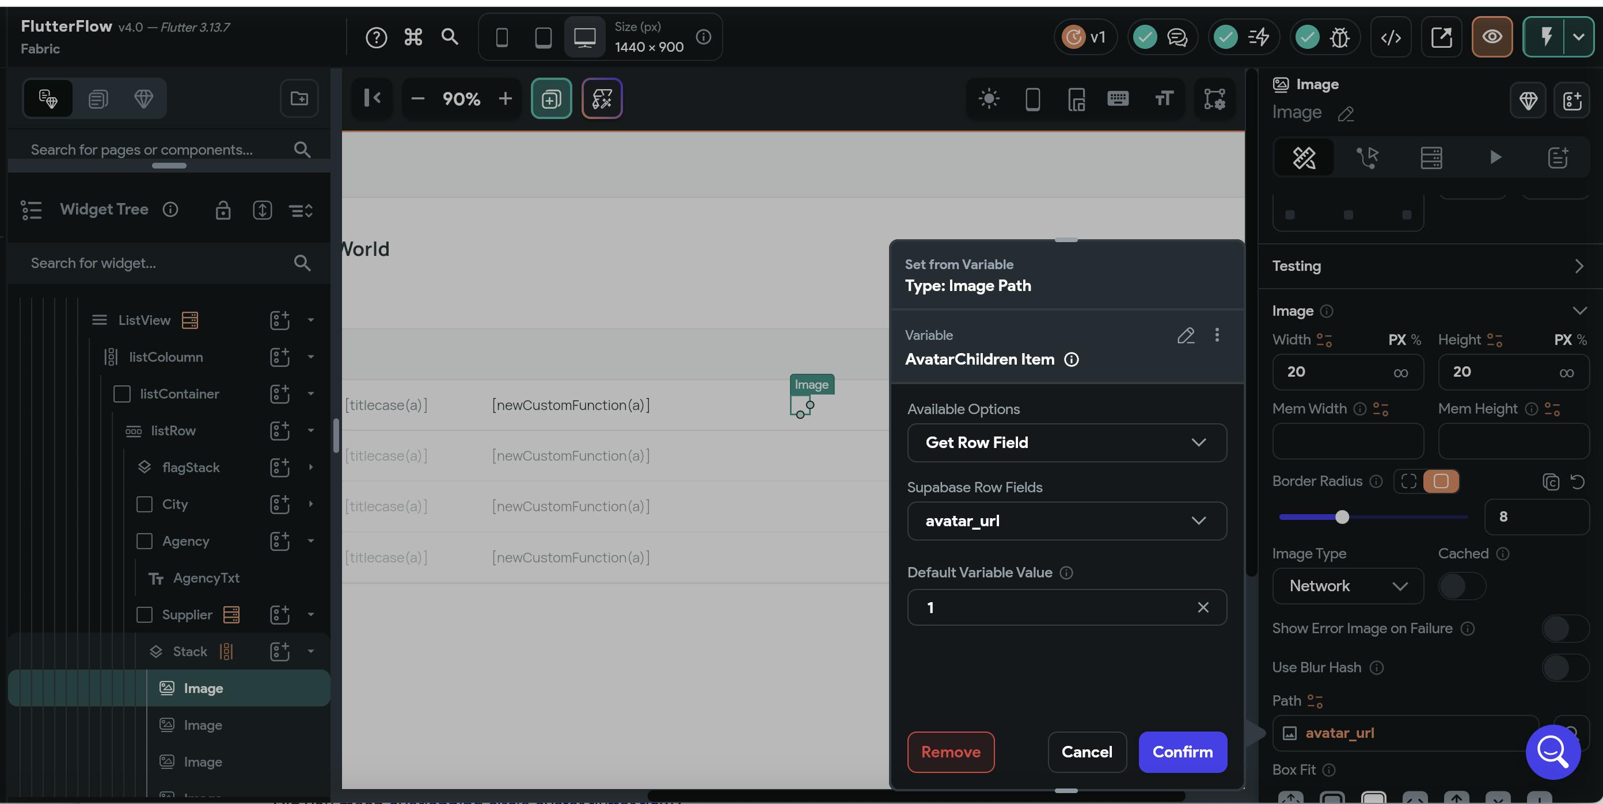
Task: Click the Remove button
Action: [950, 752]
